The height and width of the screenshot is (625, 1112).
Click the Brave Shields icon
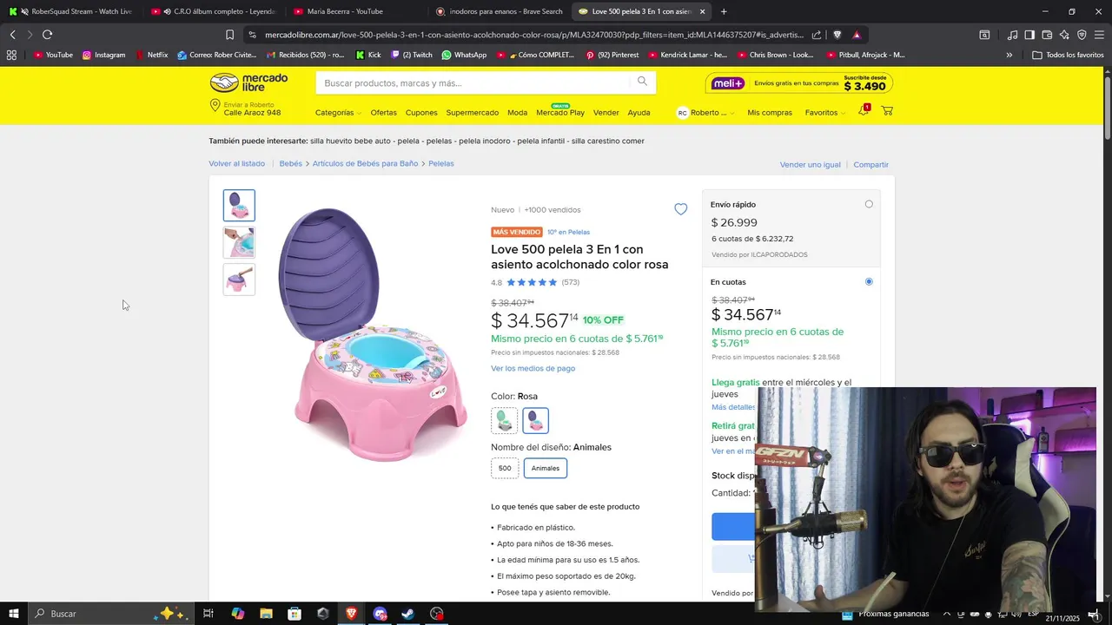click(x=837, y=35)
